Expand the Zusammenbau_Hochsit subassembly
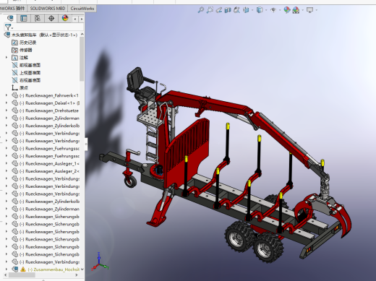The width and height of the screenshot is (376, 281). point(7,269)
